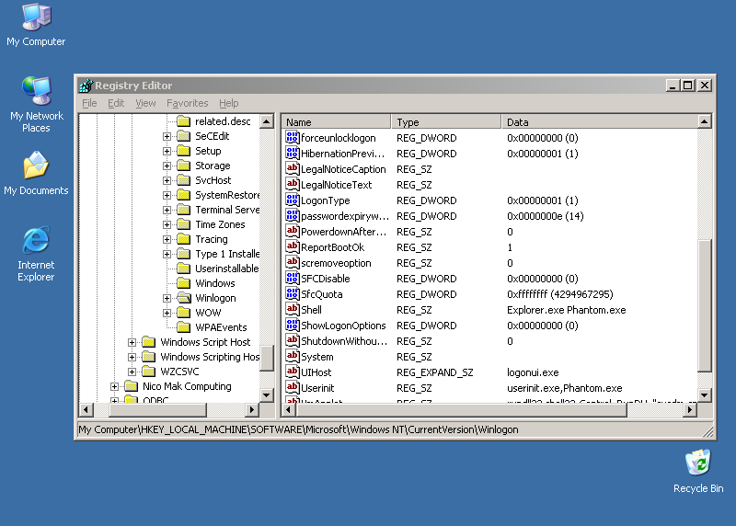Open the File menu
The image size is (736, 526).
click(x=89, y=103)
